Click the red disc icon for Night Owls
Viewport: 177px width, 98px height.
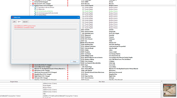point(33,76)
